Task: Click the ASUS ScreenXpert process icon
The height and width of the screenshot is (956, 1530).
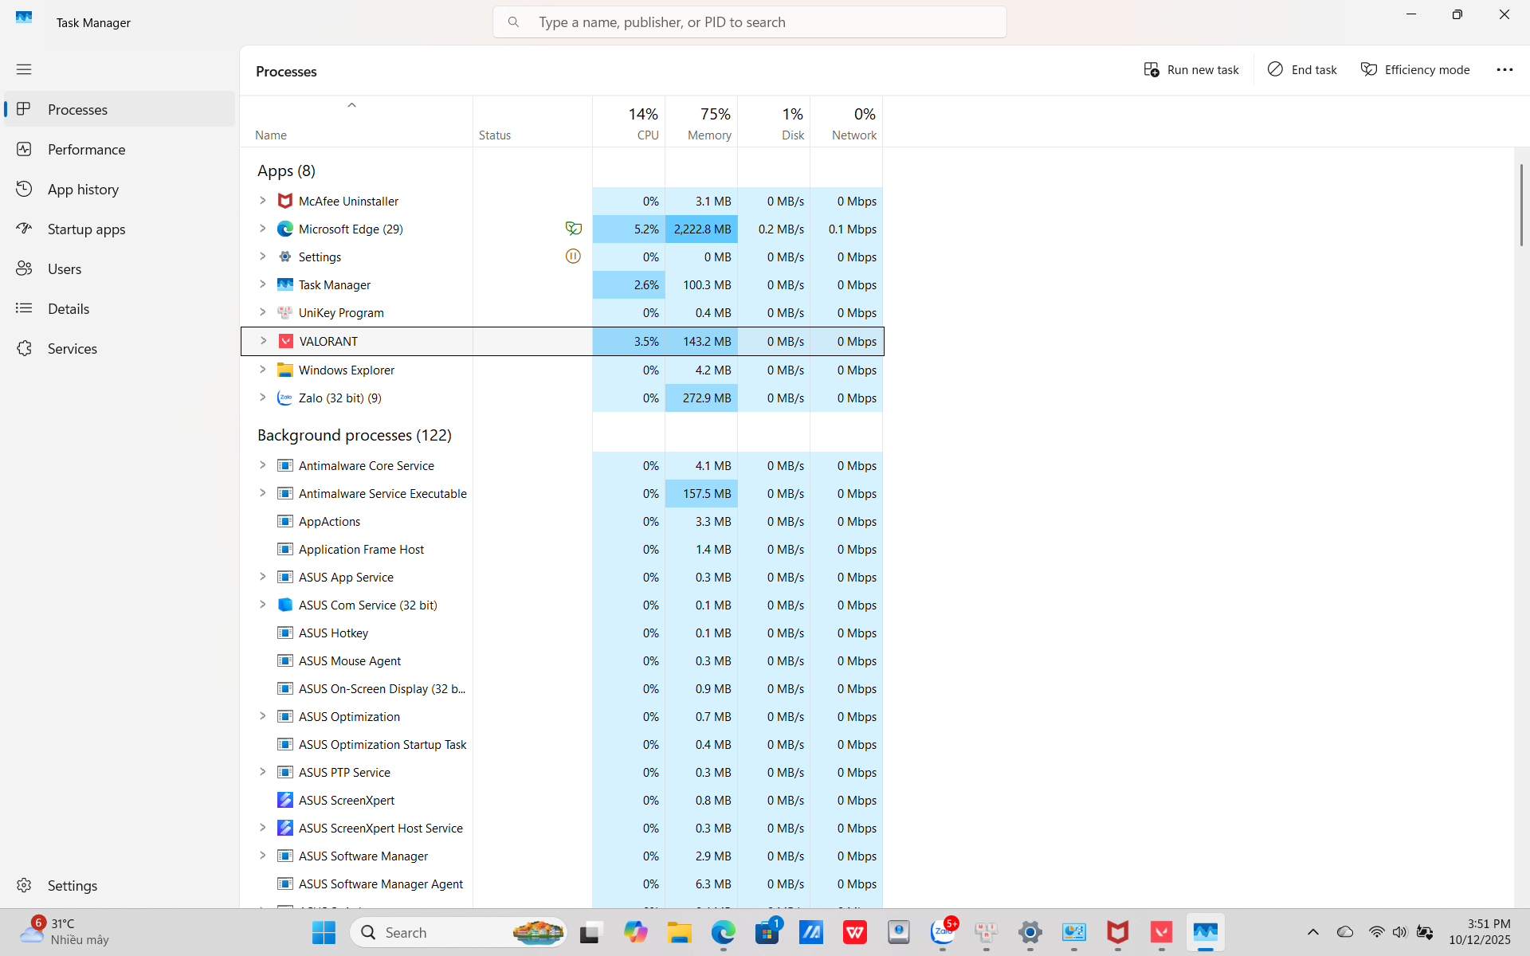Action: [284, 800]
